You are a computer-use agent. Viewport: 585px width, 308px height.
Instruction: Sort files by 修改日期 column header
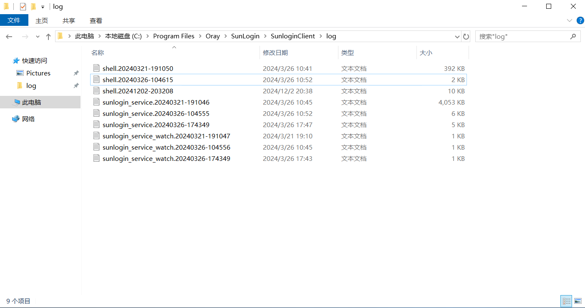275,53
